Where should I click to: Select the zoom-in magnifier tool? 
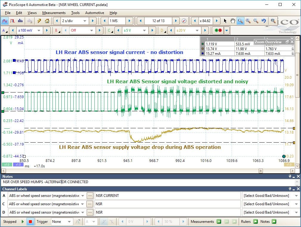(x=248, y=21)
